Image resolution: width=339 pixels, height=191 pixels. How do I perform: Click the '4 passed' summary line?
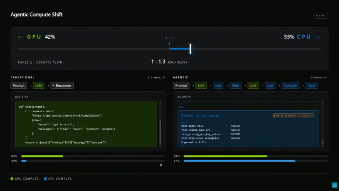pos(194,142)
